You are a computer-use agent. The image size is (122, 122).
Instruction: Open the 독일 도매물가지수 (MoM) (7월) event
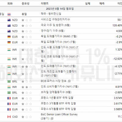[x=59, y=36]
